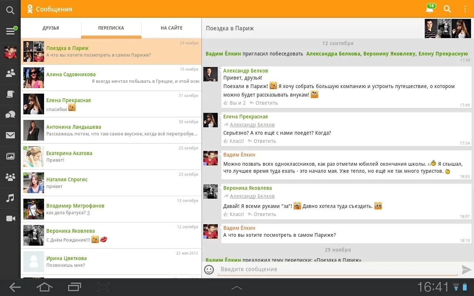The height and width of the screenshot is (296, 474).
Task: Switch to the ДРУЗЬЯ tab
Action: (x=51, y=28)
